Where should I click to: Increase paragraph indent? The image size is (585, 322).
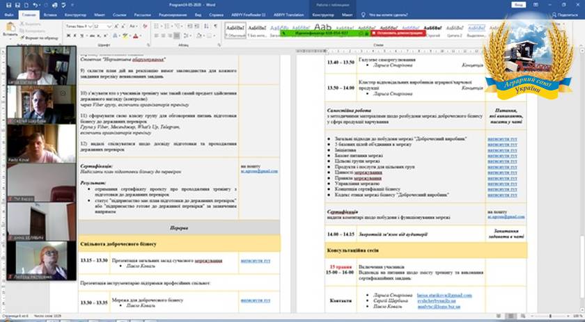(196, 26)
